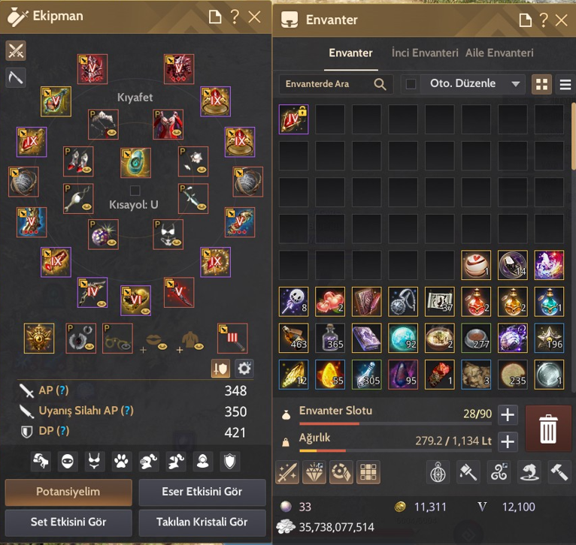This screenshot has width=576, height=545.
Task: Switch to grid view of inventory
Action: click(x=541, y=84)
